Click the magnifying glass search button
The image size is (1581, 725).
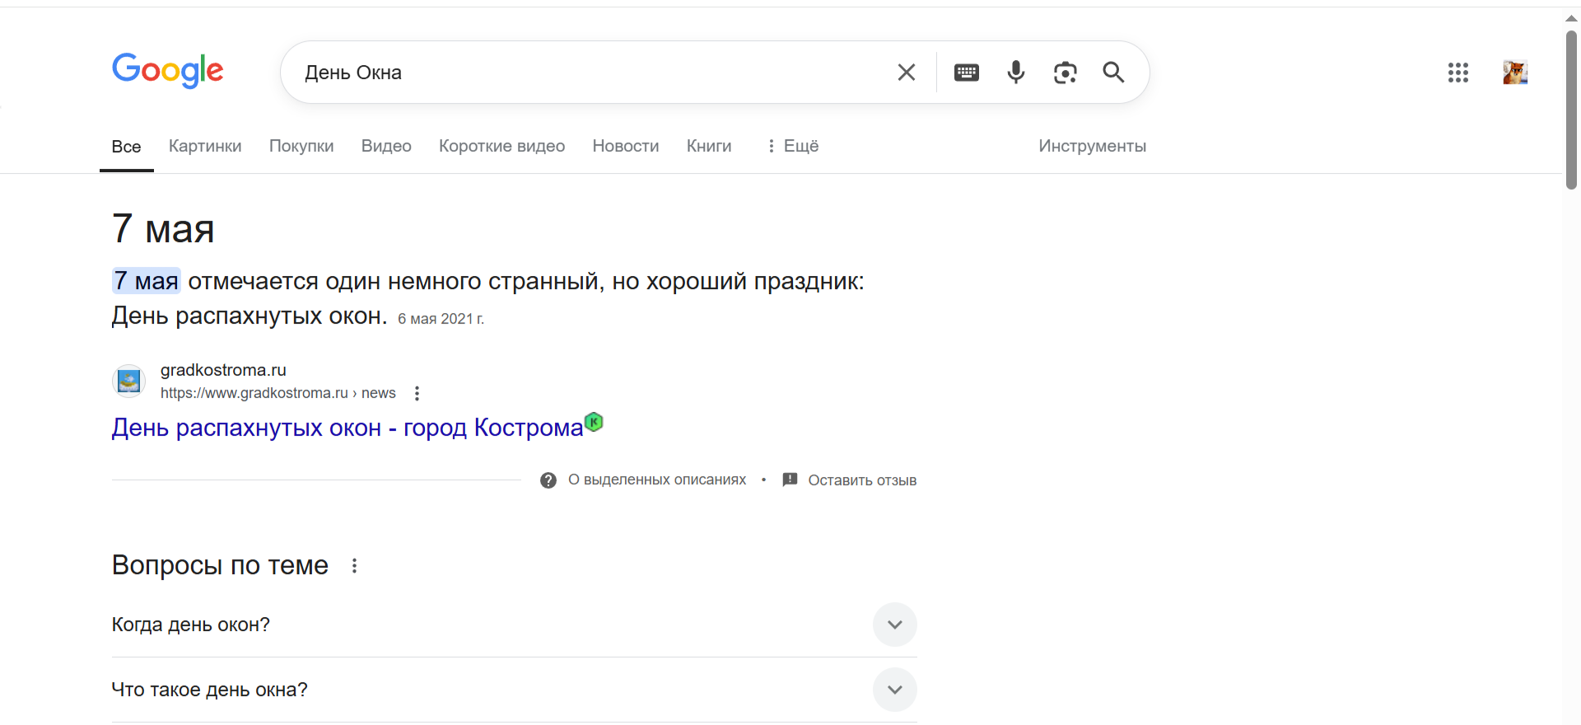click(1113, 72)
